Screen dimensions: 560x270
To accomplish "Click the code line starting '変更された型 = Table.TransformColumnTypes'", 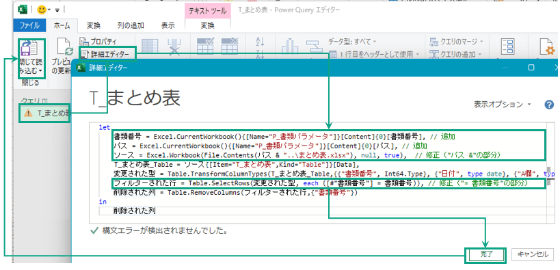I will [x=334, y=174].
